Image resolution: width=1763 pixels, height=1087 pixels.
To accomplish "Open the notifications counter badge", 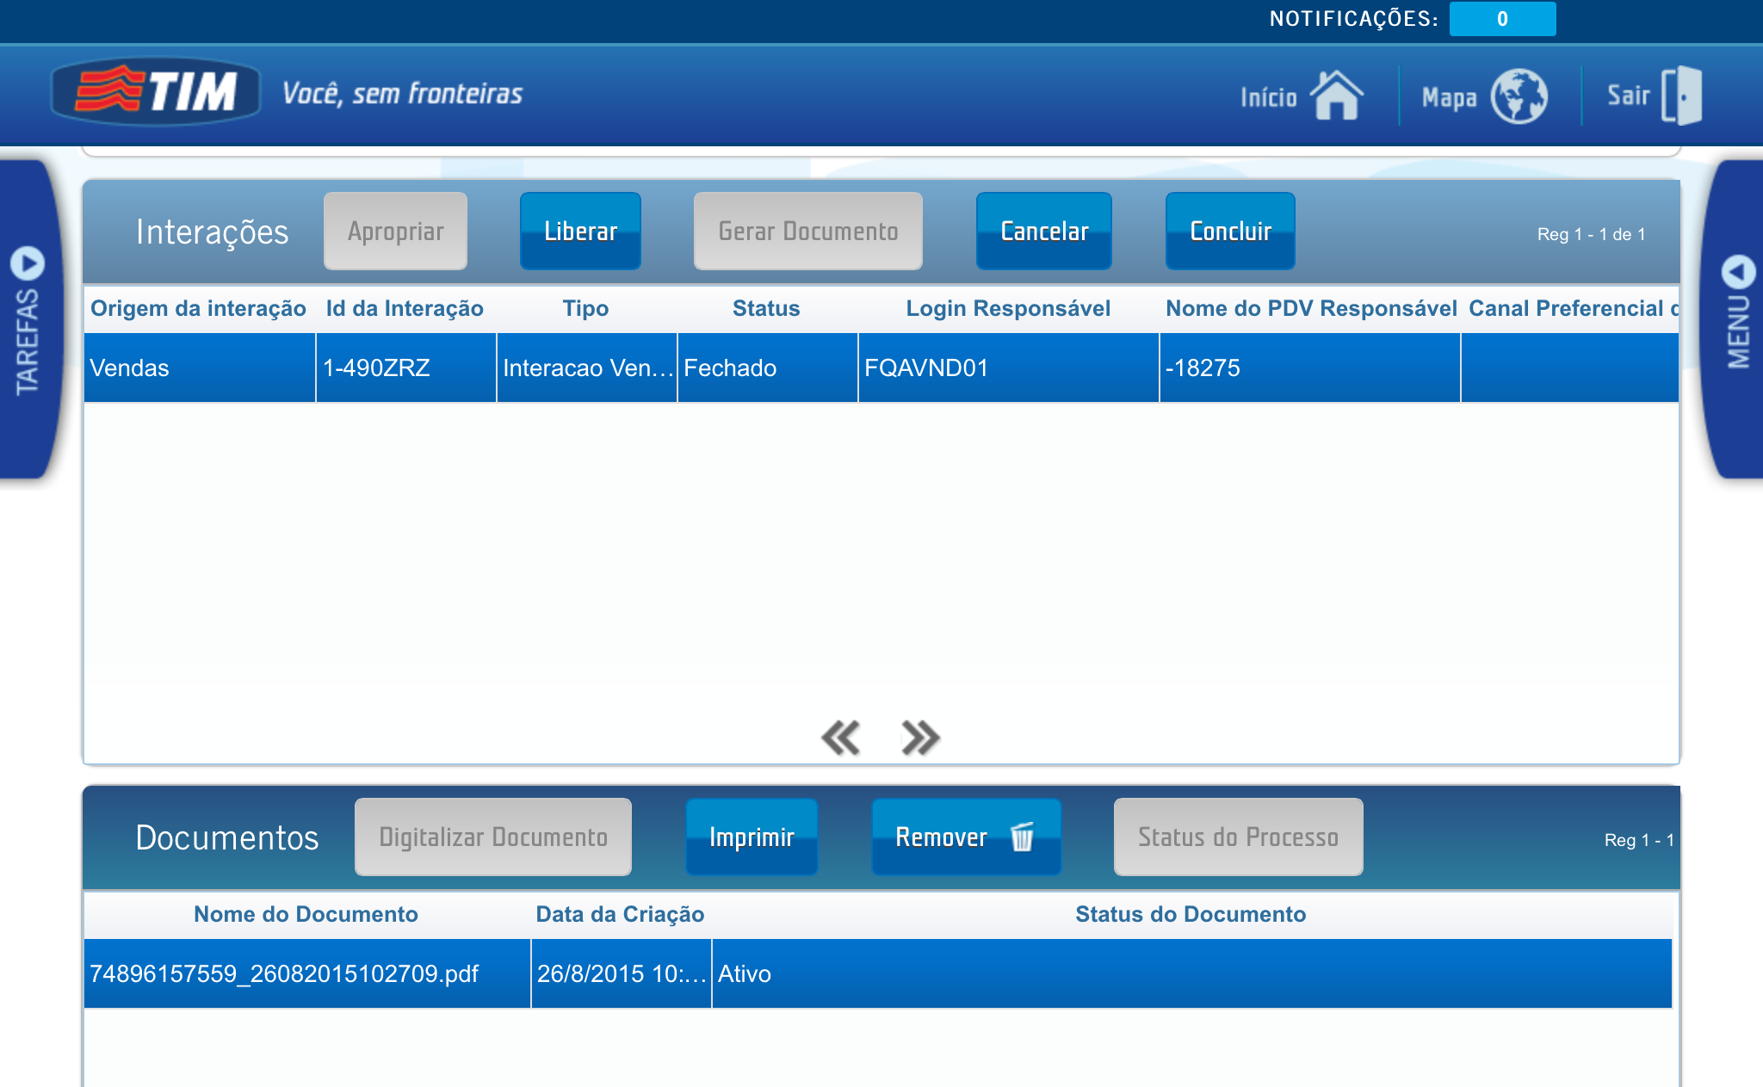I will 1502,19.
